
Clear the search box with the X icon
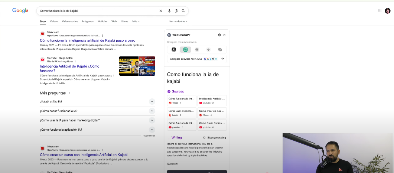[x=160, y=11]
